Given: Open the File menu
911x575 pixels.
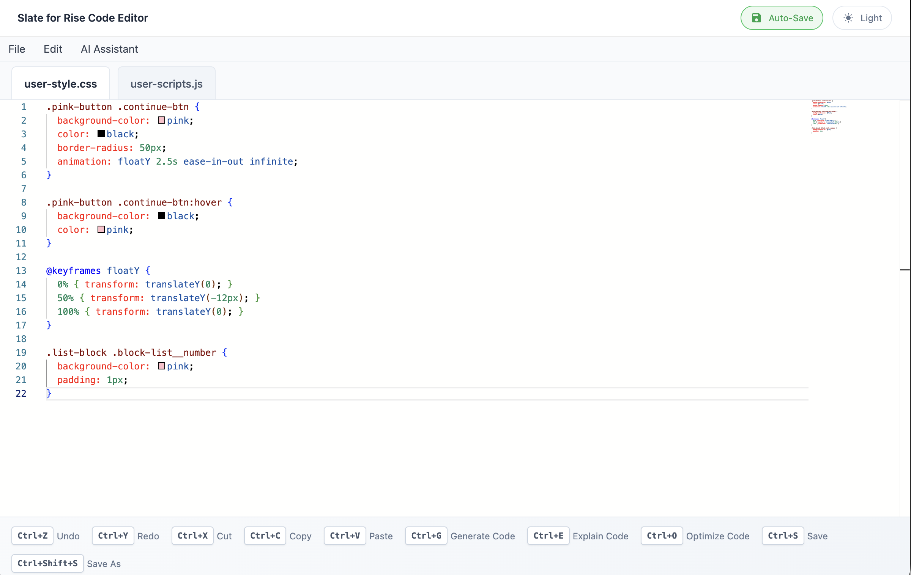Looking at the screenshot, I should point(17,49).
